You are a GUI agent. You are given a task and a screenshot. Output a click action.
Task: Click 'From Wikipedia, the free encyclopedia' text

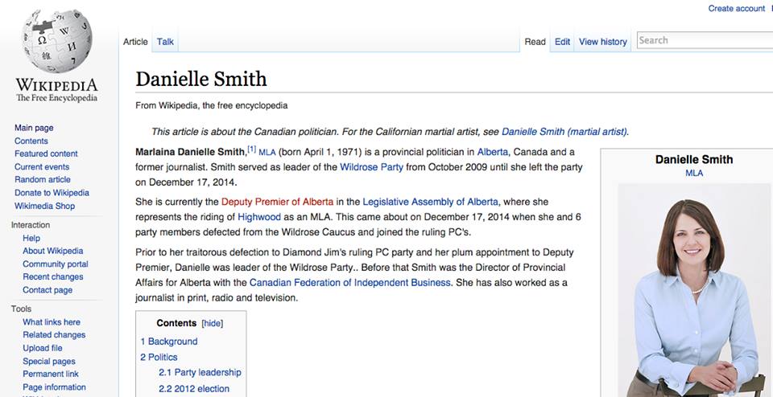pos(212,105)
